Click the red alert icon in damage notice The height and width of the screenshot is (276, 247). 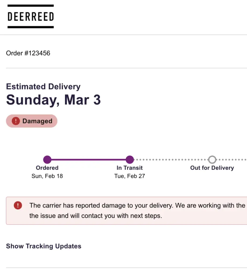pos(18,206)
